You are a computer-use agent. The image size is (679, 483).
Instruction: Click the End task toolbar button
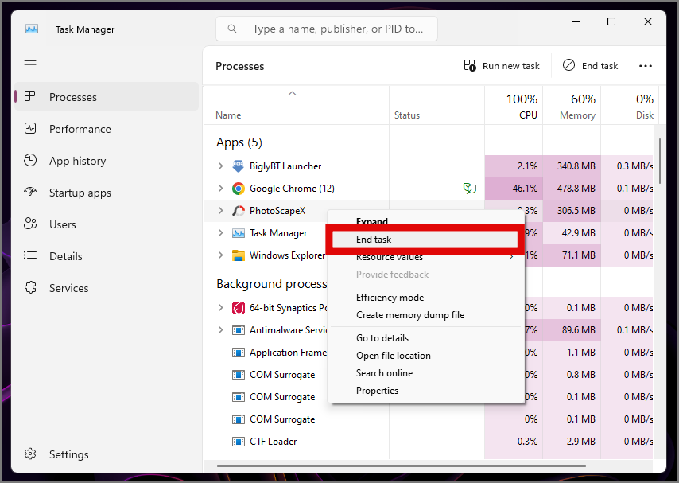pyautogui.click(x=590, y=66)
